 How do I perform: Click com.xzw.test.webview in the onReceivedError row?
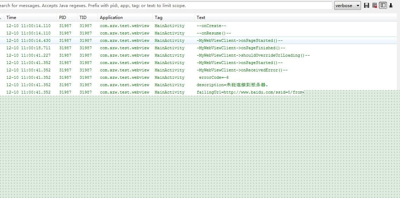tap(125, 70)
